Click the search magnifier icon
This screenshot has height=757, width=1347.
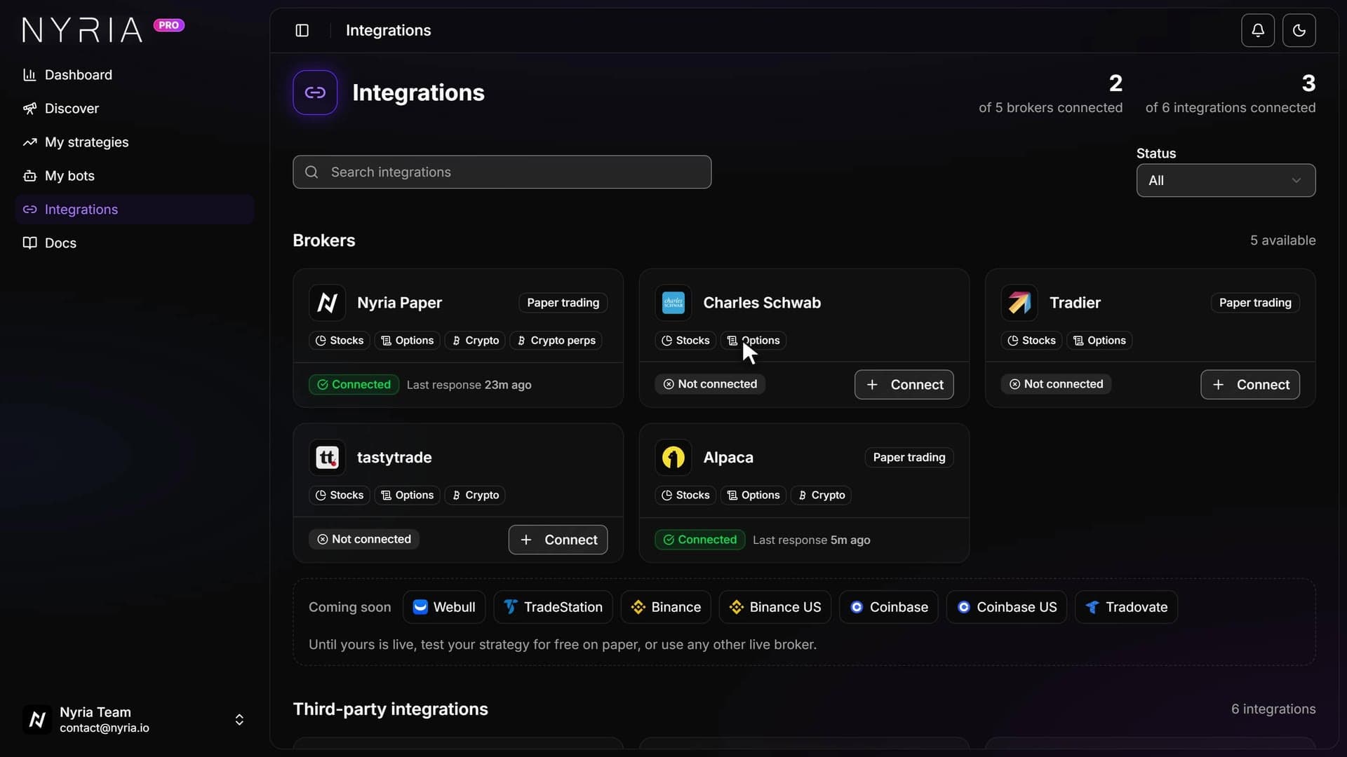[x=312, y=172]
